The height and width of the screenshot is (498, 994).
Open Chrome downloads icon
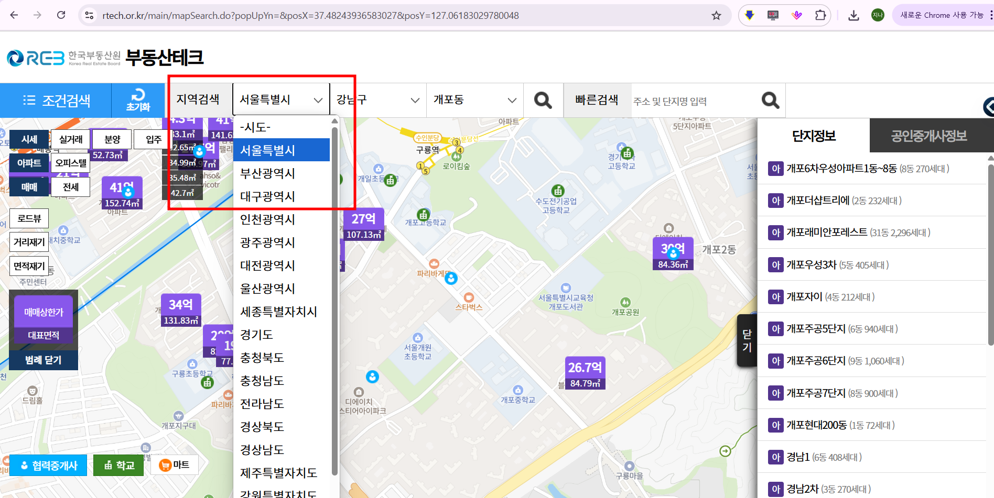pyautogui.click(x=853, y=15)
